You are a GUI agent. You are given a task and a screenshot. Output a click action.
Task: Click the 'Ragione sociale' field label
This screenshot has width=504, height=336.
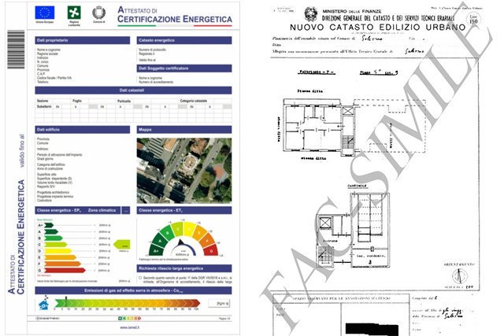click(x=47, y=54)
